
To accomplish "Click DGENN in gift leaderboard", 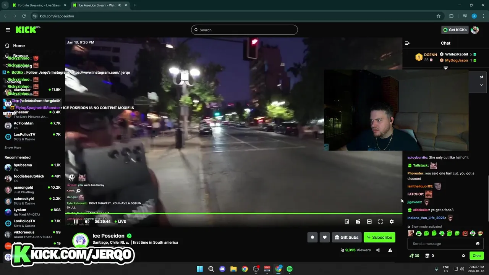I will [x=430, y=55].
